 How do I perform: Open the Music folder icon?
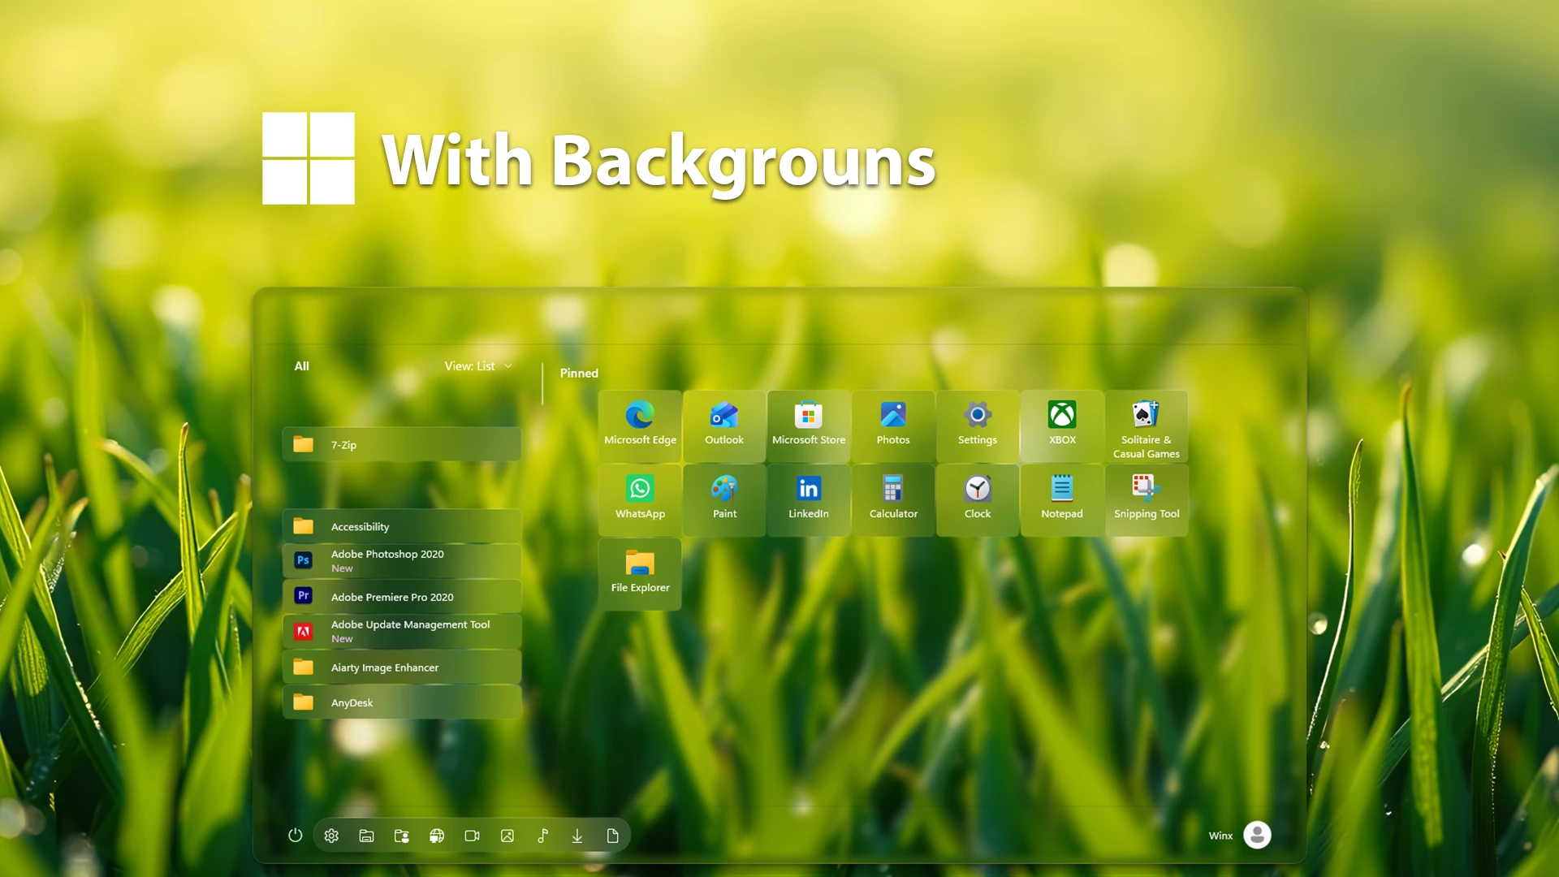coord(542,836)
